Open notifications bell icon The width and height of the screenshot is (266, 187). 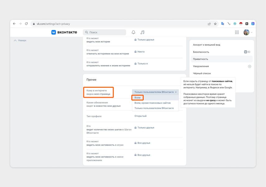click(x=133, y=32)
